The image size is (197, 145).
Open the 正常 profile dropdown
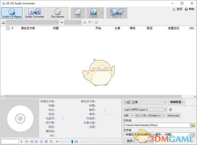(x=145, y=102)
